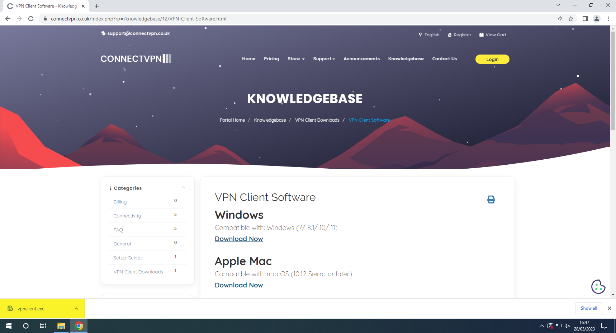This screenshot has height=333, width=616.
Task: Open vpnclient.exe download options arrow
Action: tap(76, 309)
